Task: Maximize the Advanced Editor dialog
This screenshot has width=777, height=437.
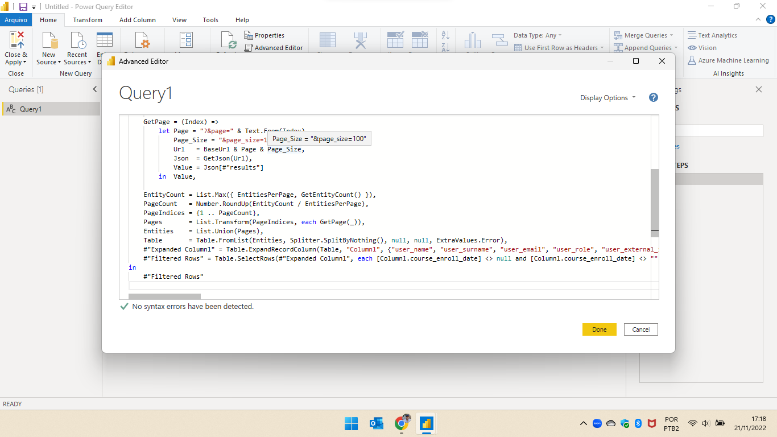Action: pos(636,61)
